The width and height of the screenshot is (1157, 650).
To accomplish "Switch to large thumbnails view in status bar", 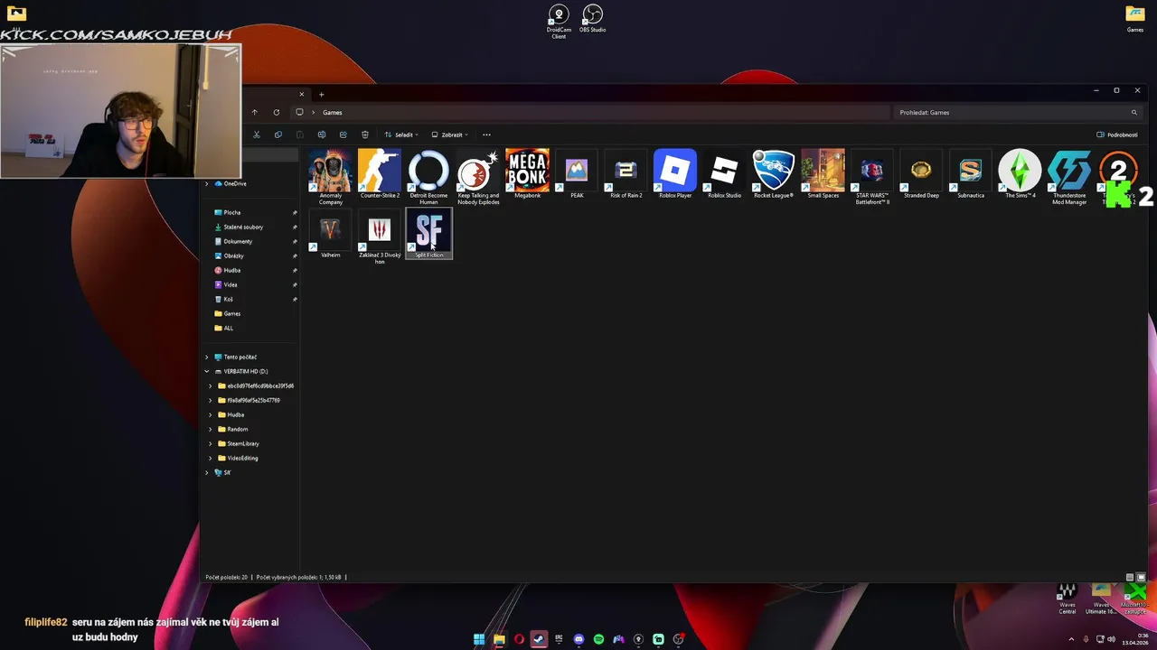I will [1141, 577].
